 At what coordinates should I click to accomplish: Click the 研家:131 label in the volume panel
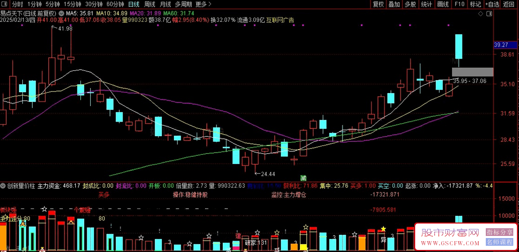256,243
